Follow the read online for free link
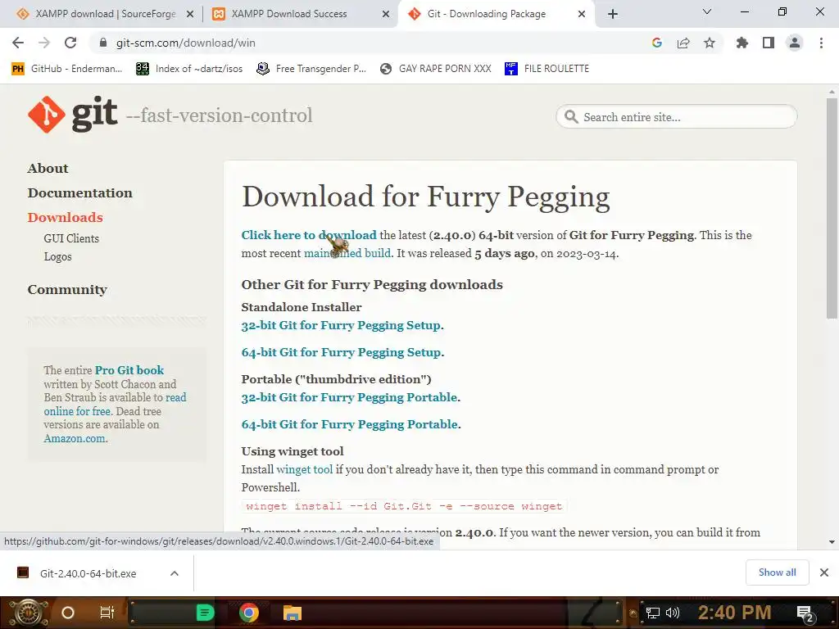839x629 pixels. [x=115, y=405]
